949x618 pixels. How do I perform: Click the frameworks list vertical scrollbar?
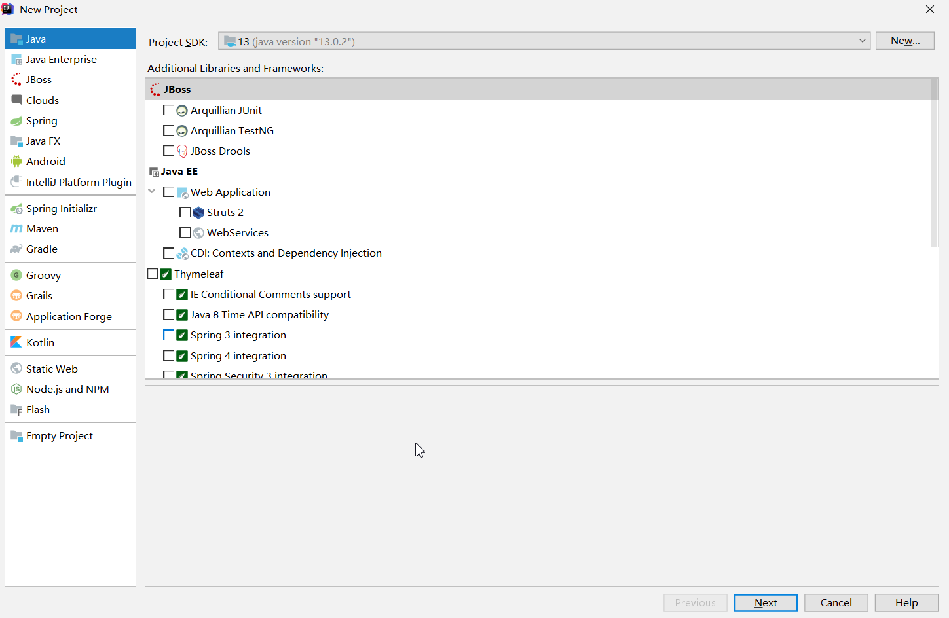935,164
